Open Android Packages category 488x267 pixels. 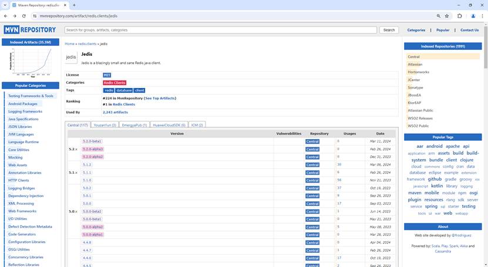click(23, 104)
